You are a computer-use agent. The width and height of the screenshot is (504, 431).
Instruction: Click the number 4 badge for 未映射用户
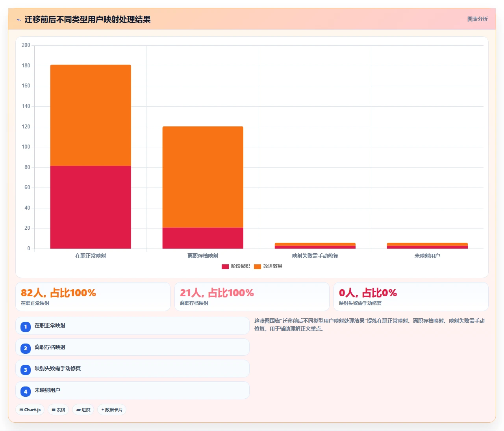pos(26,391)
